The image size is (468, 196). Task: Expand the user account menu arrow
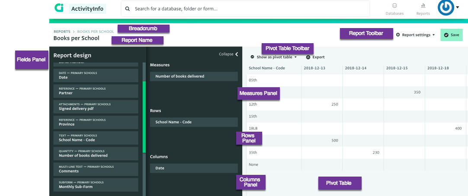(458, 7)
